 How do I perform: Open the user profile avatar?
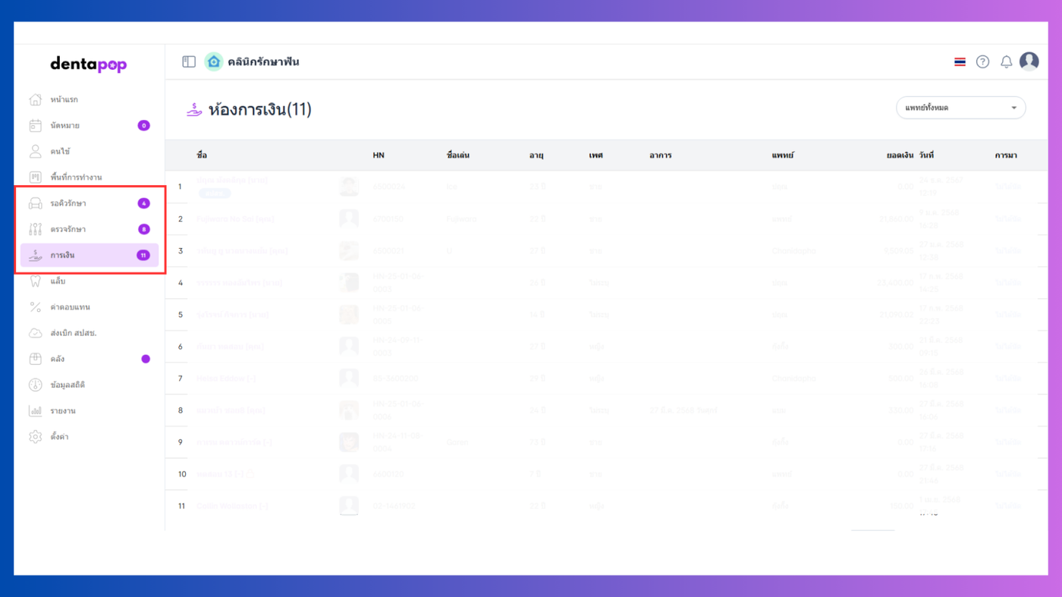(1029, 61)
